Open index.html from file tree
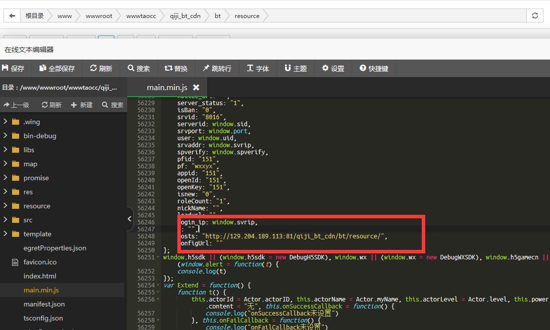Viewport: 550px width, 330px height. click(40, 276)
